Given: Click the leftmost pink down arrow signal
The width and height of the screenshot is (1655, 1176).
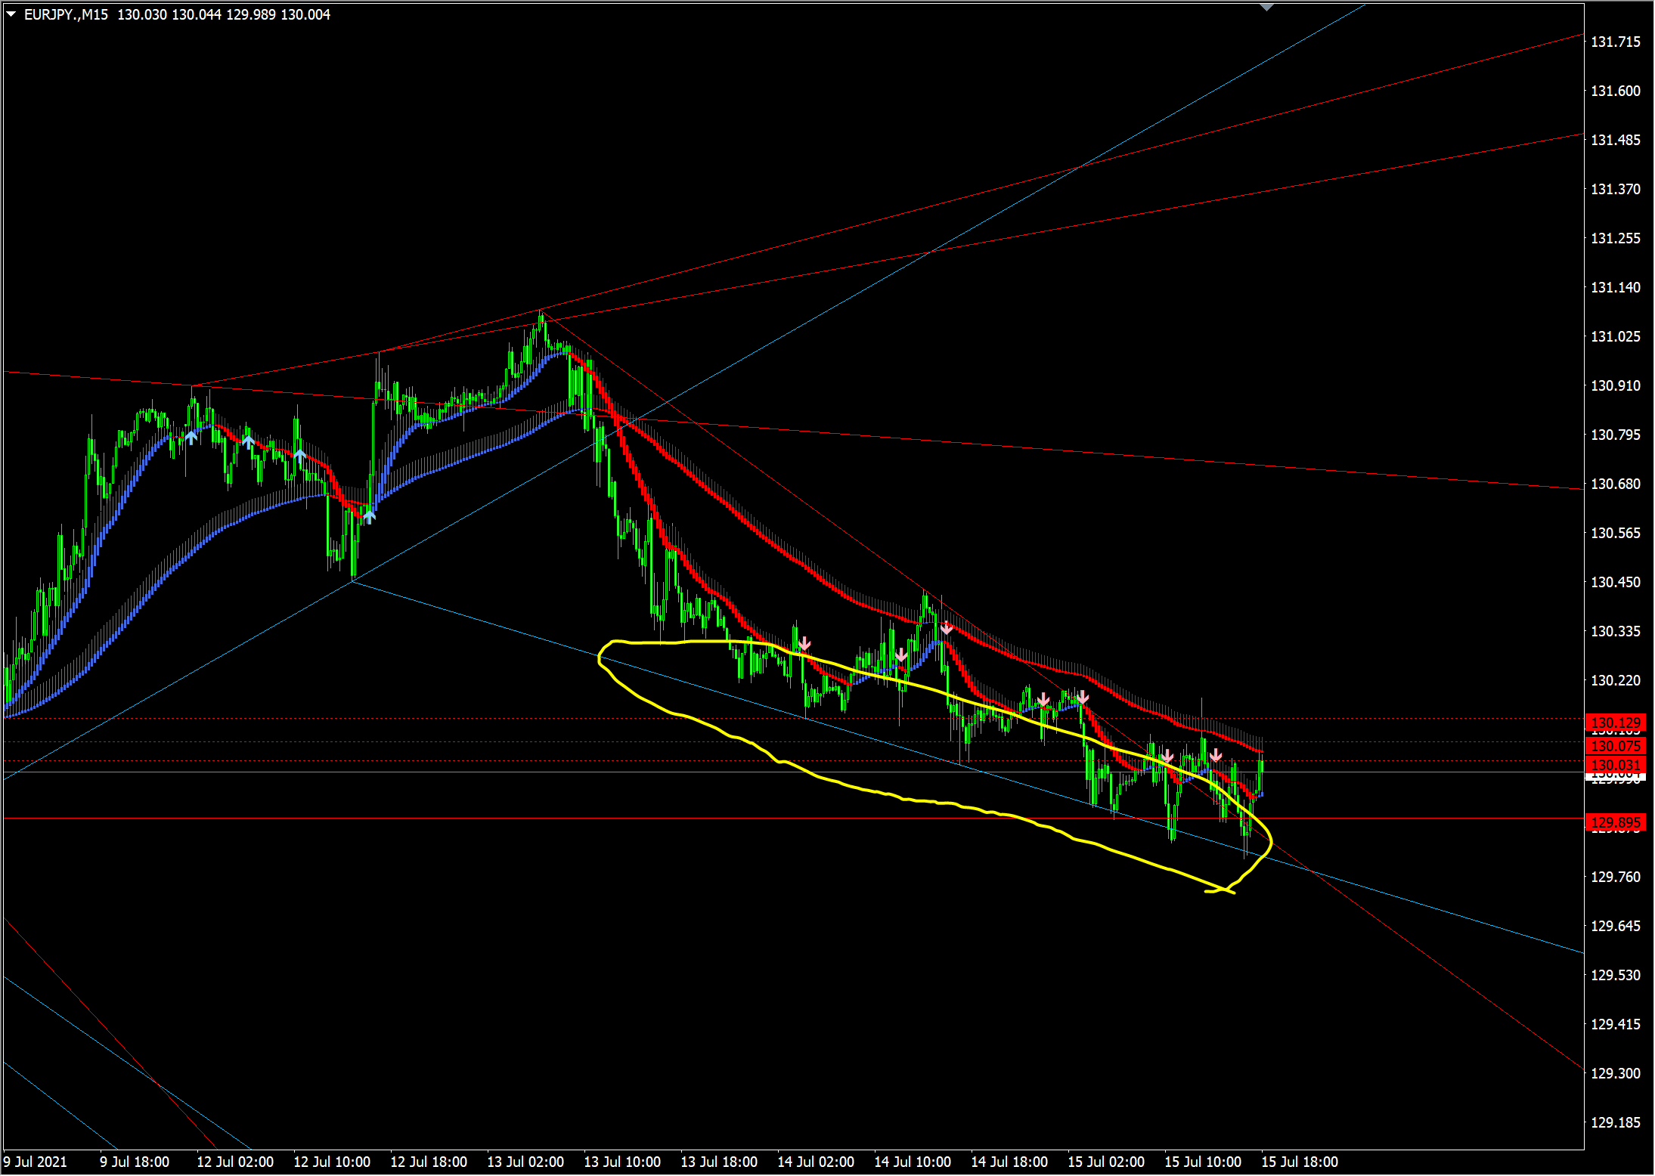Looking at the screenshot, I should [804, 644].
